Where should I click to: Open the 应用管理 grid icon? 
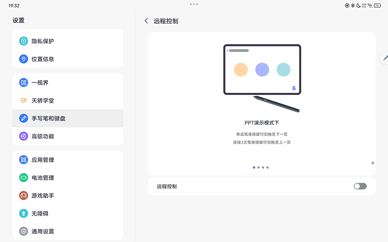click(x=23, y=160)
